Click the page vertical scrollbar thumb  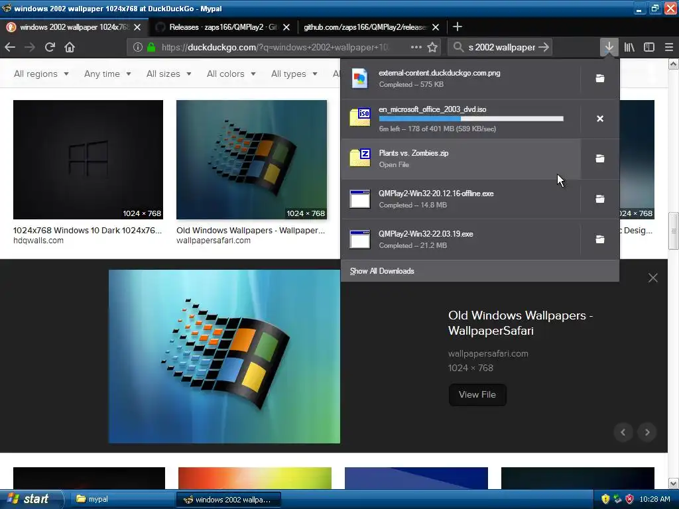click(x=673, y=231)
